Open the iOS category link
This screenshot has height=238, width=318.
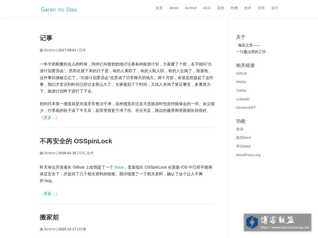82,153
